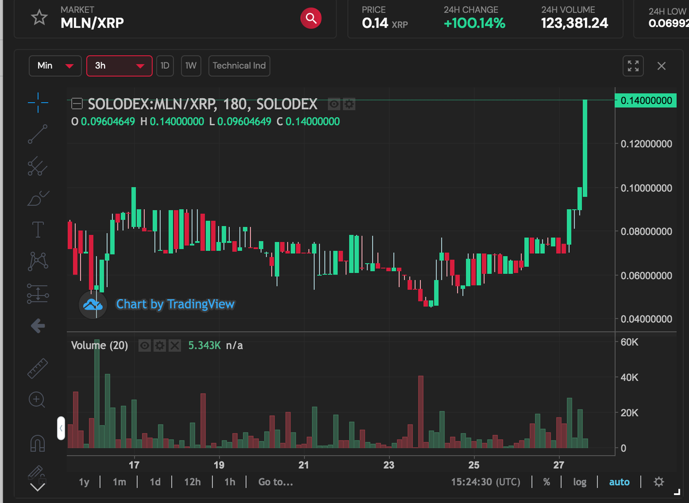Select the 1h time range

230,482
